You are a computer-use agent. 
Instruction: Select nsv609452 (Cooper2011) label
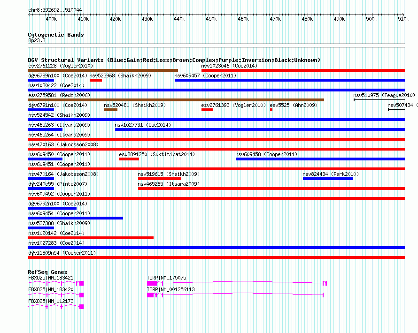click(x=59, y=194)
